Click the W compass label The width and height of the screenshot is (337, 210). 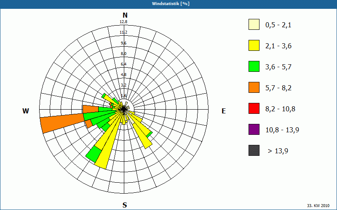[26, 111]
